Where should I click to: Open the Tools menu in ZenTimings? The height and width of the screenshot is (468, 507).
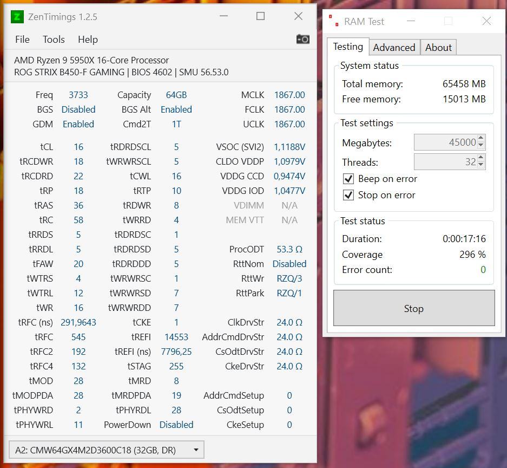(x=54, y=40)
